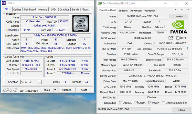Toggle the CUDA checkbox
The height and width of the screenshot is (114, 192).
[x=136, y=103]
